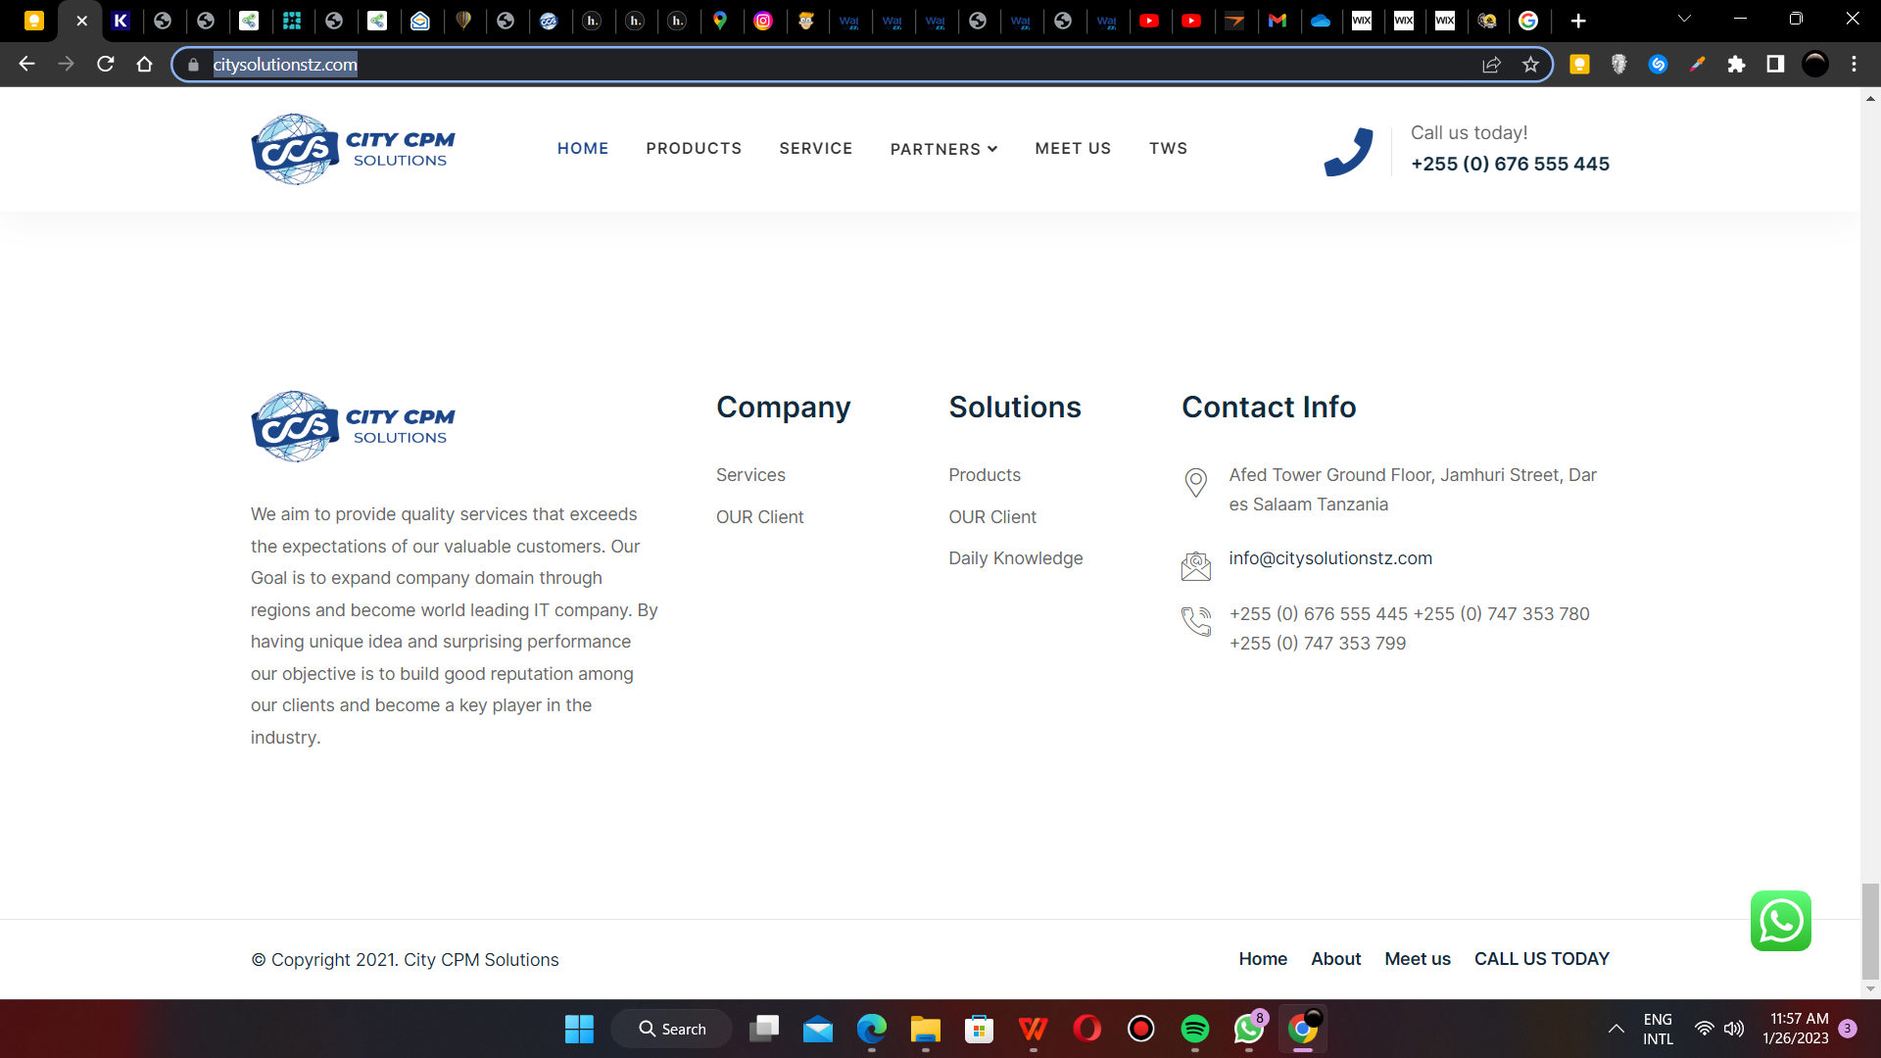Expand the PARTNERS dropdown menu
The height and width of the screenshot is (1058, 1881).
point(943,149)
